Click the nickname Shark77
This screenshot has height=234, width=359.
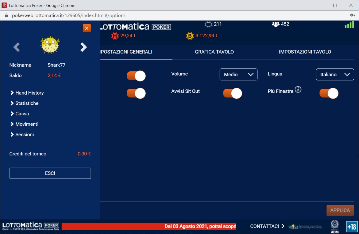(57, 65)
